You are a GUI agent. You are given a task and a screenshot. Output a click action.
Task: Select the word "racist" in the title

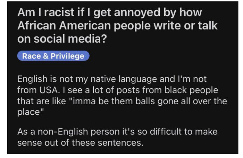(59, 12)
